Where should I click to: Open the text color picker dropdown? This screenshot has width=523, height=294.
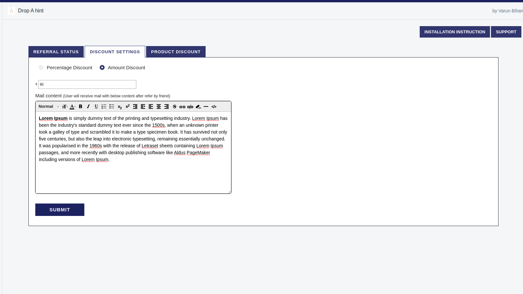[73, 106]
